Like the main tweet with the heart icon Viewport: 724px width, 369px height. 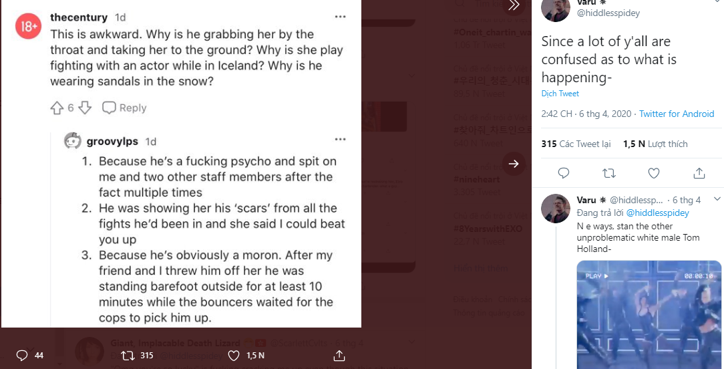[x=654, y=173]
